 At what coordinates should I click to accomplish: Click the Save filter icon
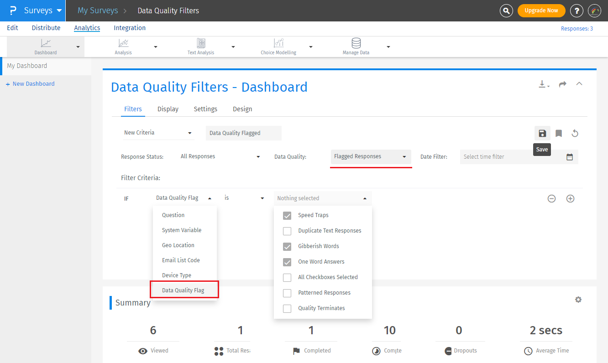click(542, 133)
